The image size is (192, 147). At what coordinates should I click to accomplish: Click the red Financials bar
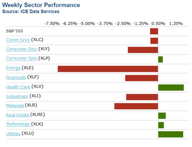[141, 78]
